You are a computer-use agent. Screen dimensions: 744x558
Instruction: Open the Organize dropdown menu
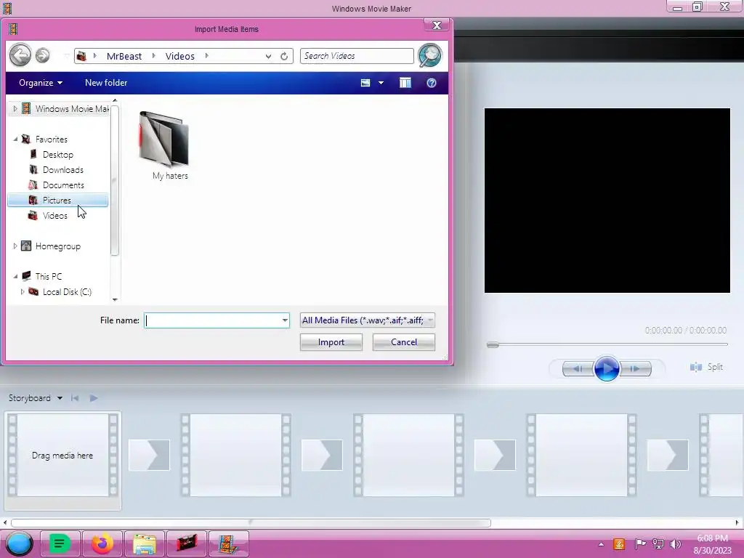coord(41,83)
